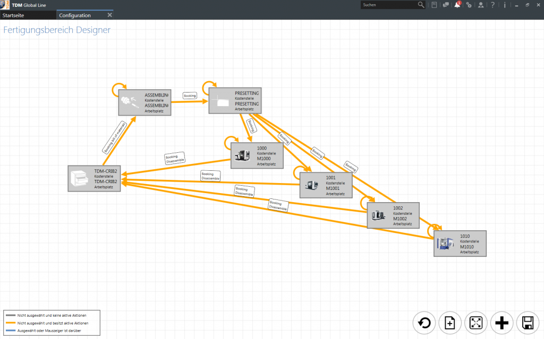Open notifications bell with red badge

click(x=457, y=4)
